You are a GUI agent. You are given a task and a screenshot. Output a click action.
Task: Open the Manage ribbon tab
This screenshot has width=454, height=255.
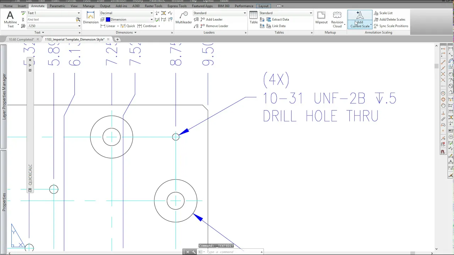point(89,6)
